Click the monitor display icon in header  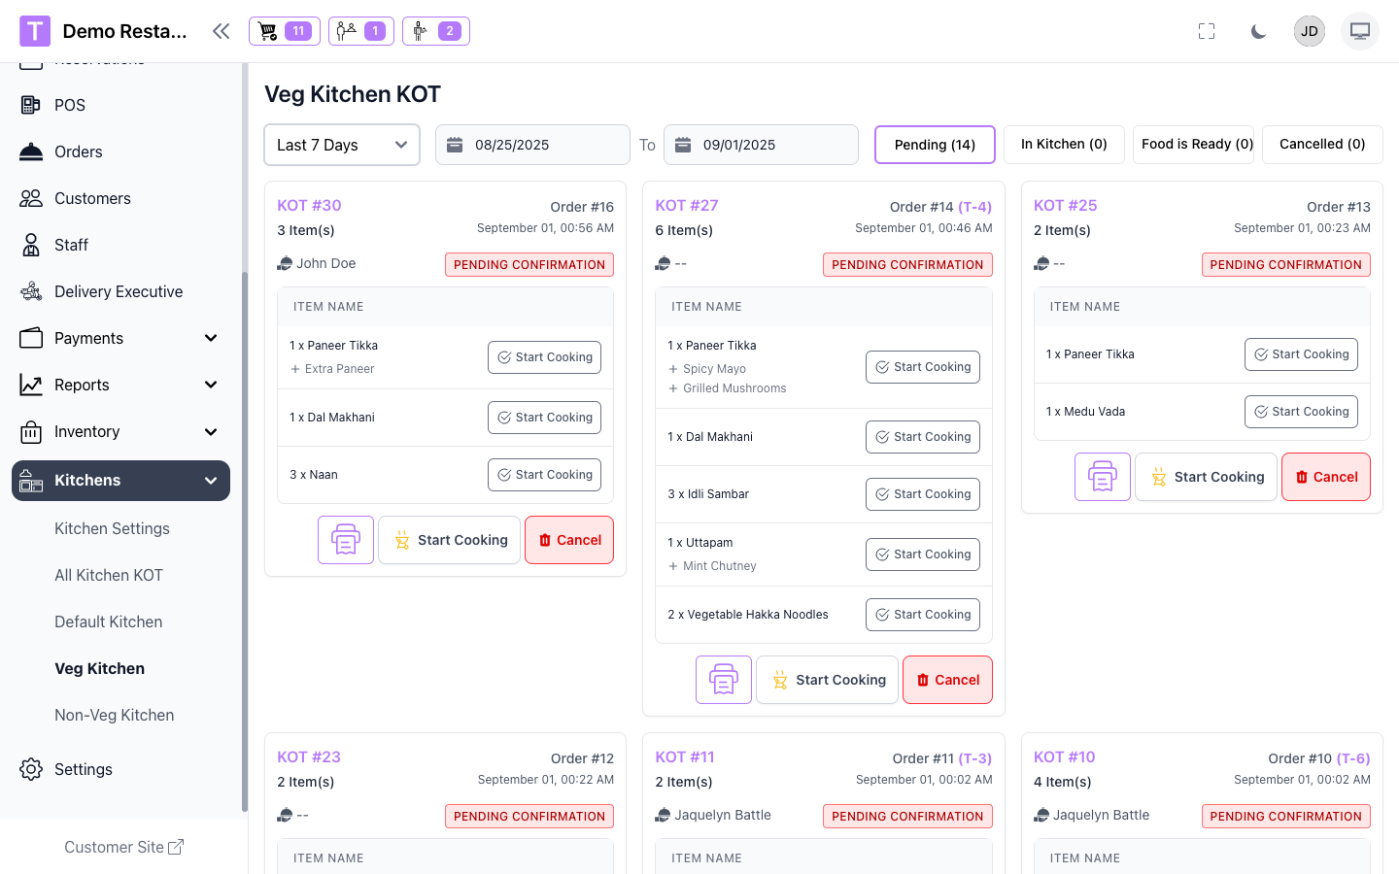1359,31
